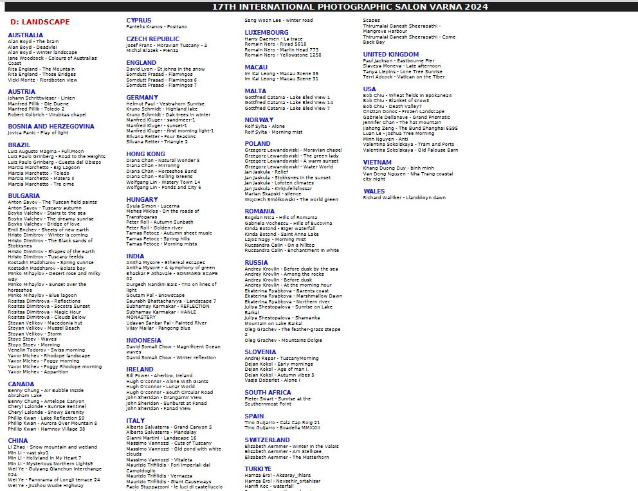Click 'Vijay Mailar - Pangong blue' entry
Image resolution: width=638 pixels, height=491 pixels.
158,328
